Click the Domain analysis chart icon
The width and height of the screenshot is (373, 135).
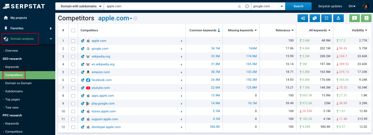click(6, 39)
